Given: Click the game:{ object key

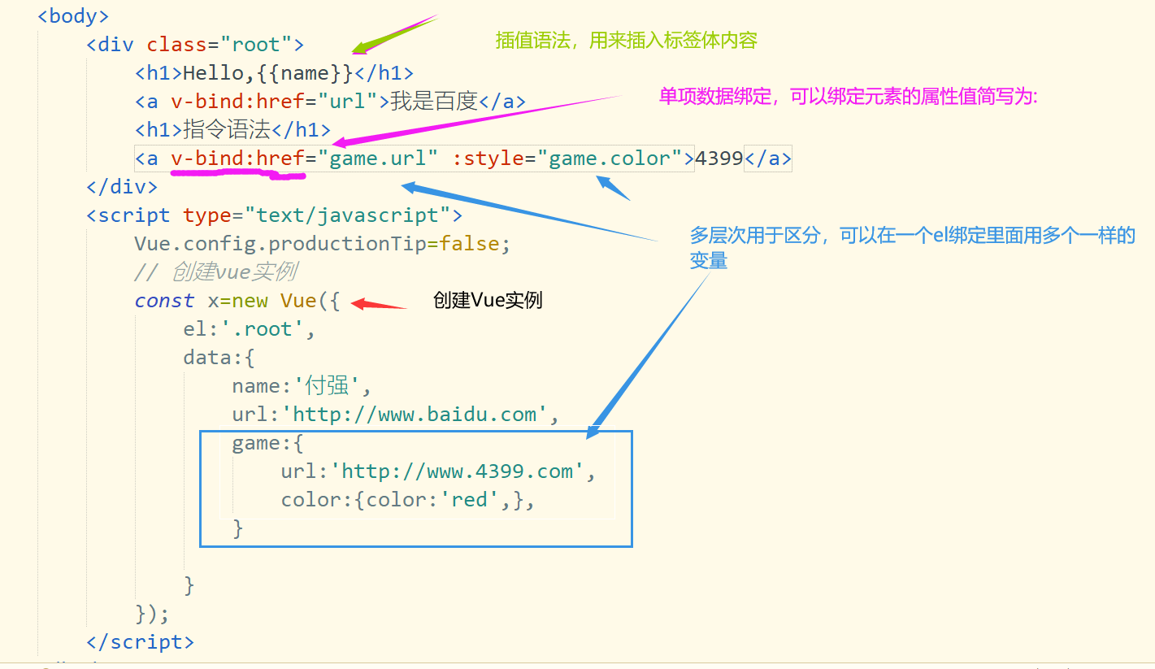Looking at the screenshot, I should click(267, 443).
